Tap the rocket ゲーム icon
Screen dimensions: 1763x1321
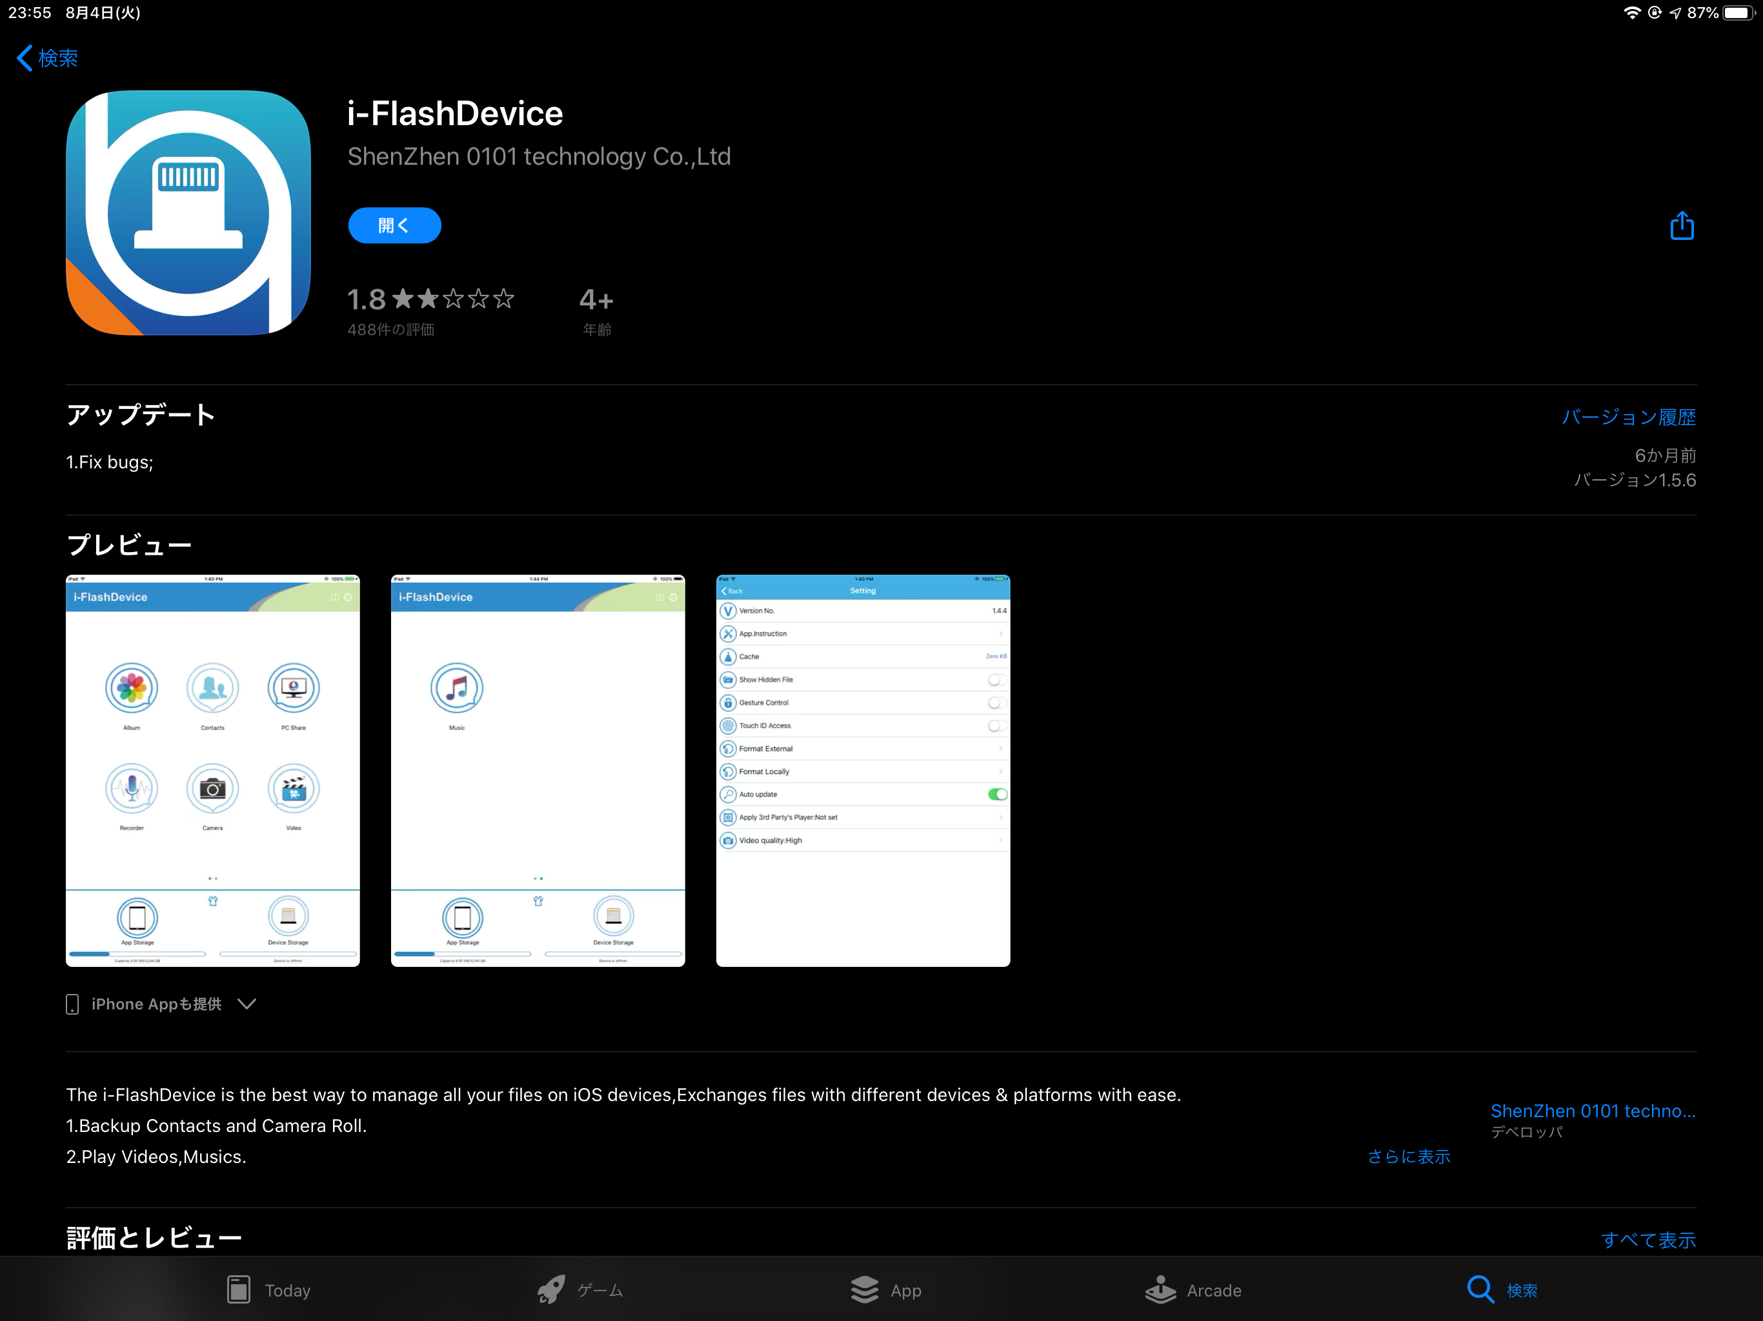point(552,1289)
